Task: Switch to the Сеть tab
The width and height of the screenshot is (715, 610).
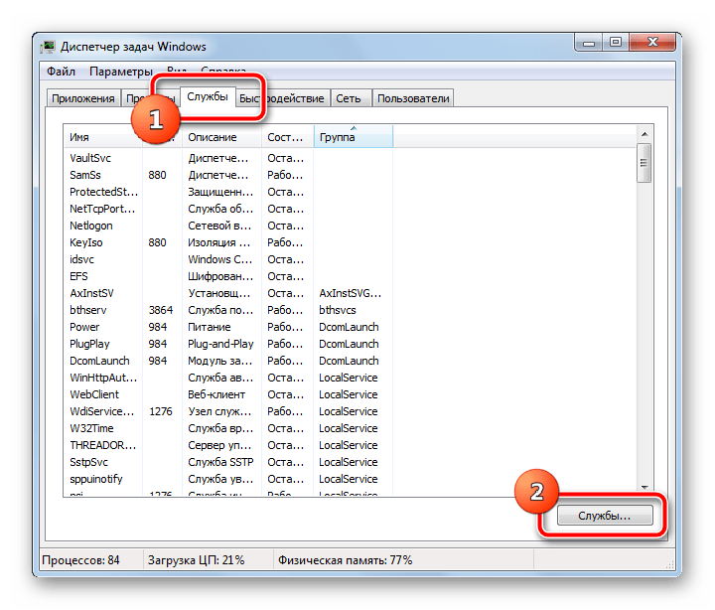Action: [x=349, y=98]
